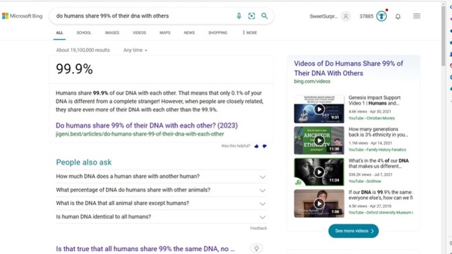Give thumbs up to the answer

click(x=256, y=146)
